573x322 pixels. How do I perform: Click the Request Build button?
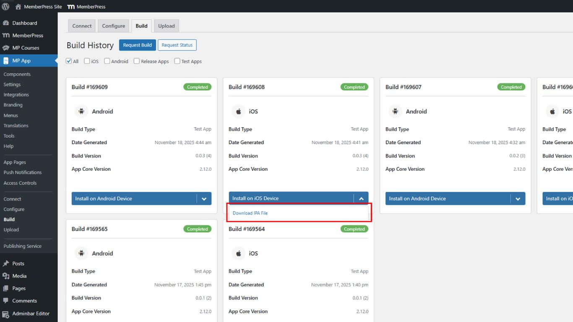tap(137, 45)
